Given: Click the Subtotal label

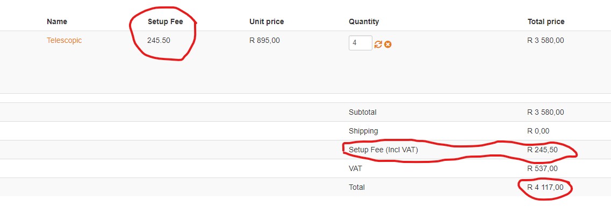Looking at the screenshot, I should pos(363,112).
